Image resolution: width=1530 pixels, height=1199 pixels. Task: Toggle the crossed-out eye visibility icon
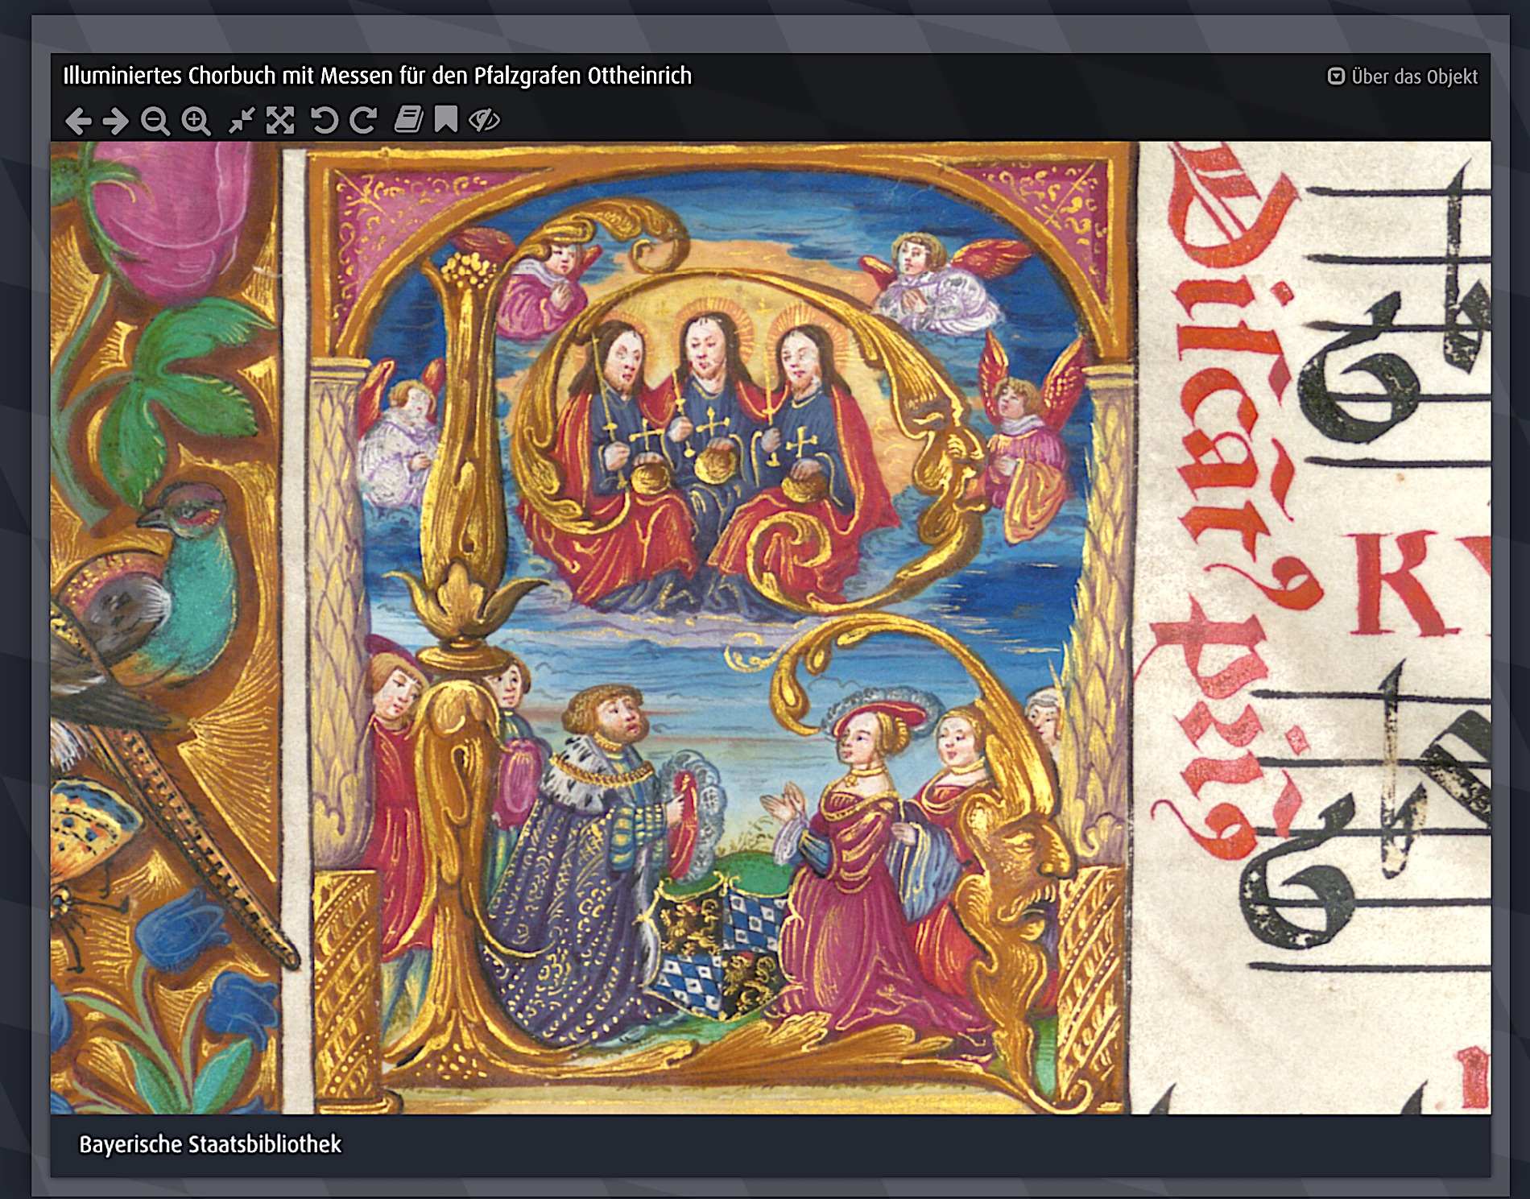[484, 120]
